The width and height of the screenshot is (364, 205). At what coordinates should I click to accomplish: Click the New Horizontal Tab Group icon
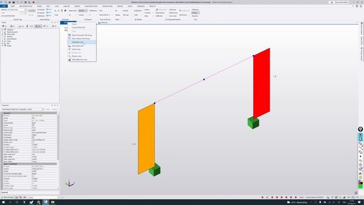pyautogui.click(x=69, y=35)
